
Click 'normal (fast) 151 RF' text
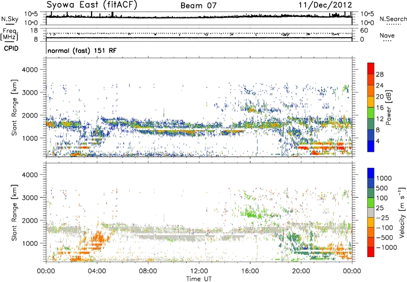coord(82,50)
